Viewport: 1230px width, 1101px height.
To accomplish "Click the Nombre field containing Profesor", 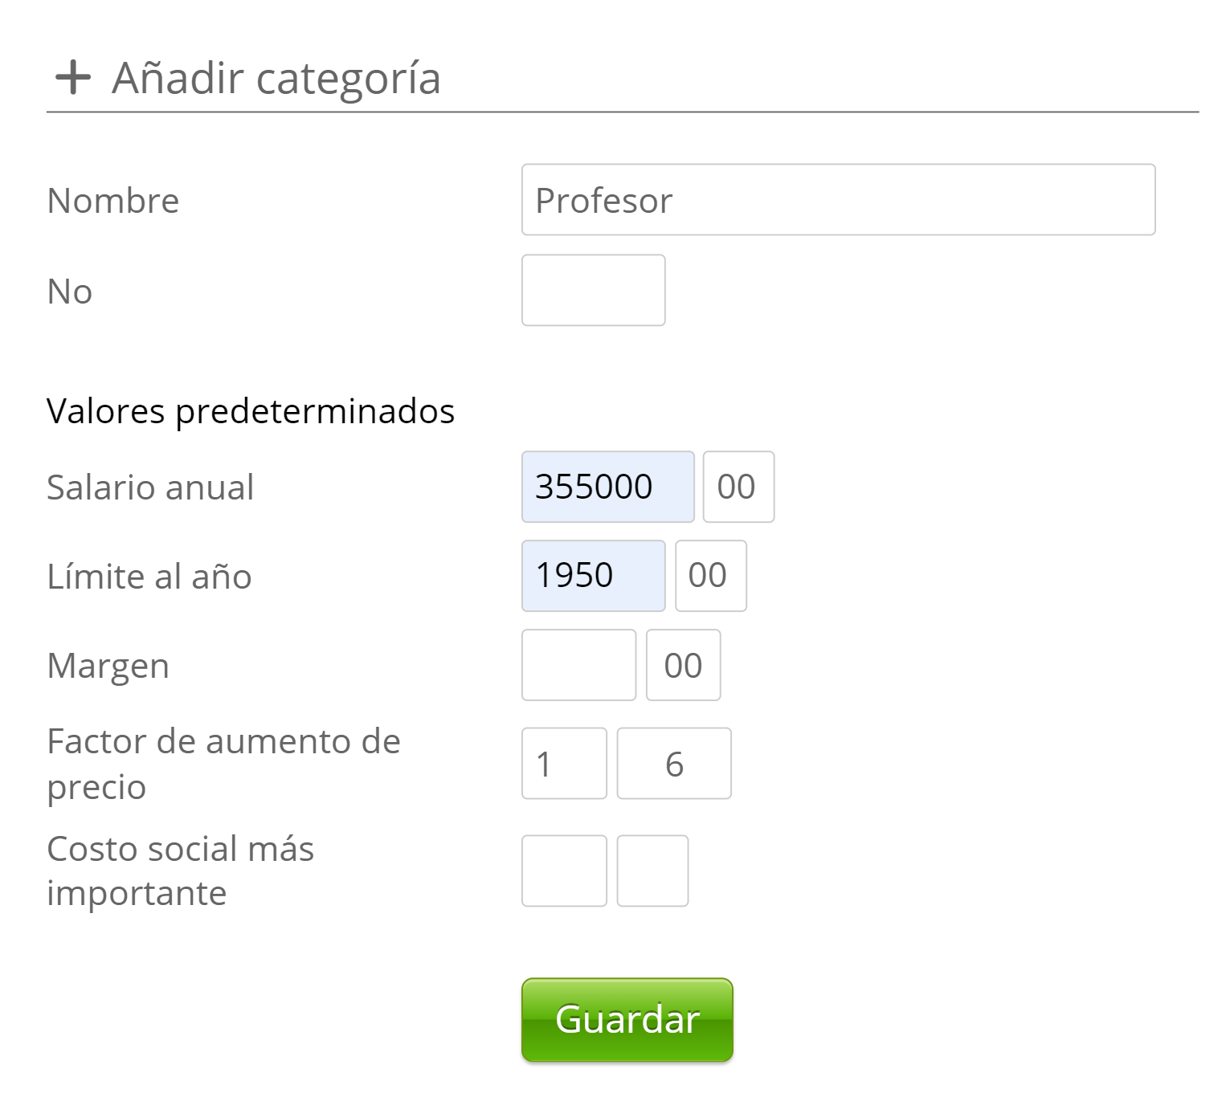I will (837, 200).
